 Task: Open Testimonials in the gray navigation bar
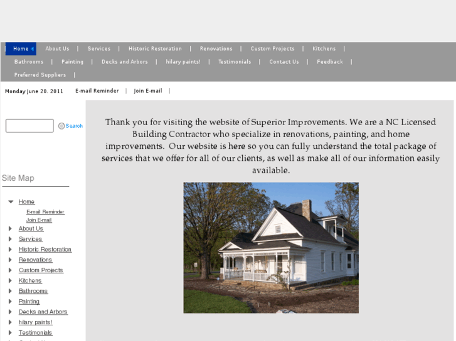coord(235,62)
